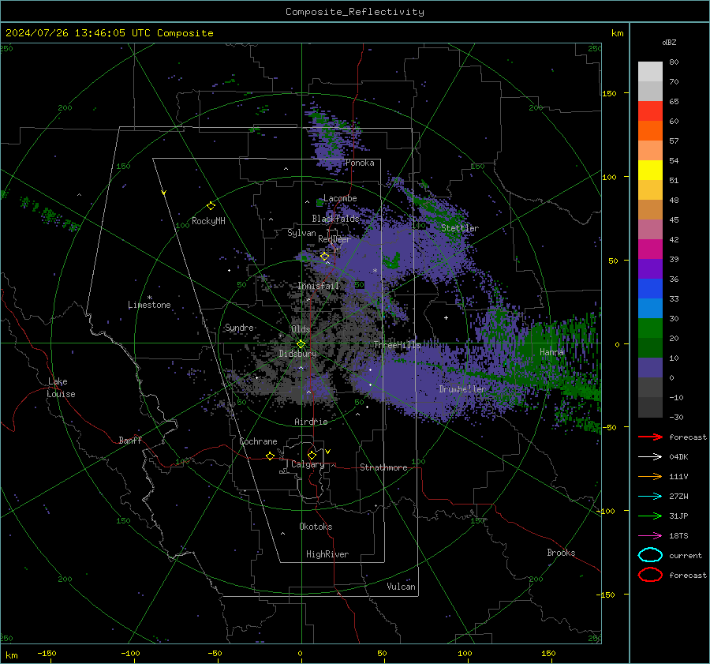Click the Ponoka label on the map
Image resolution: width=710 pixels, height=664 pixels.
(x=360, y=163)
